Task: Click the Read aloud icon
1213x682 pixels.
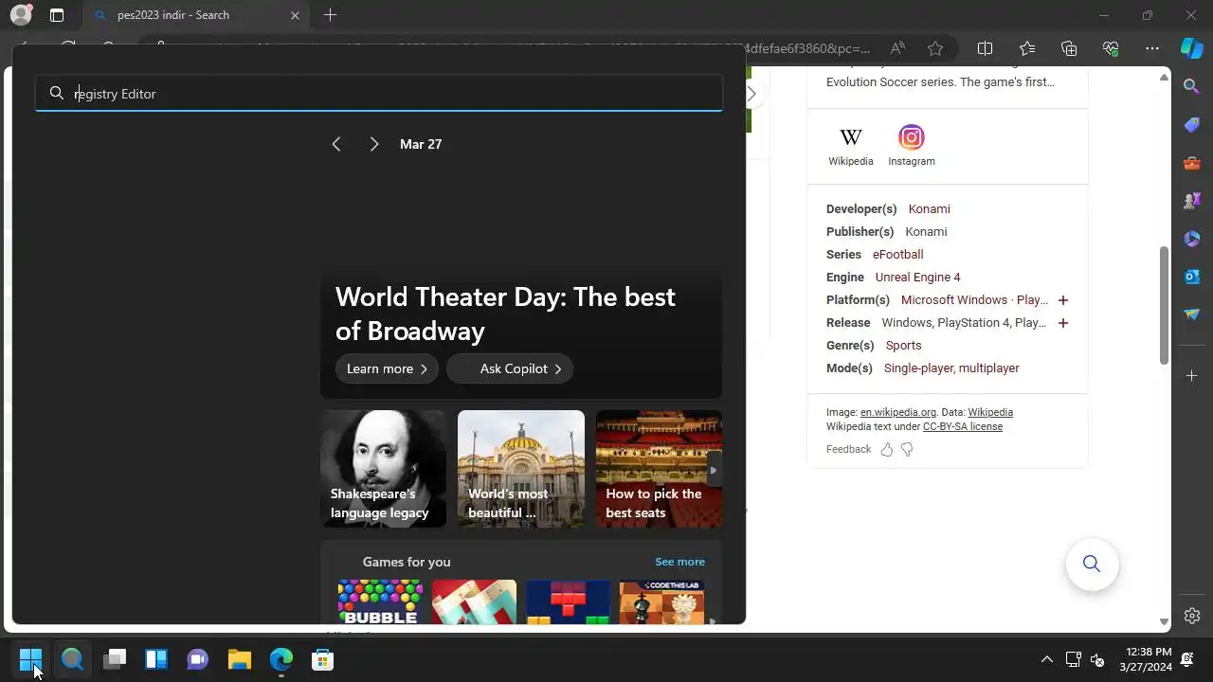Action: point(897,48)
